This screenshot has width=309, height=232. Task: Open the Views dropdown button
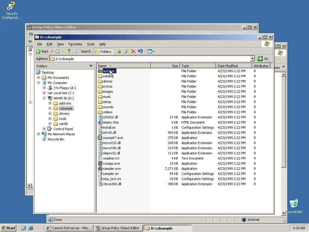[151, 51]
